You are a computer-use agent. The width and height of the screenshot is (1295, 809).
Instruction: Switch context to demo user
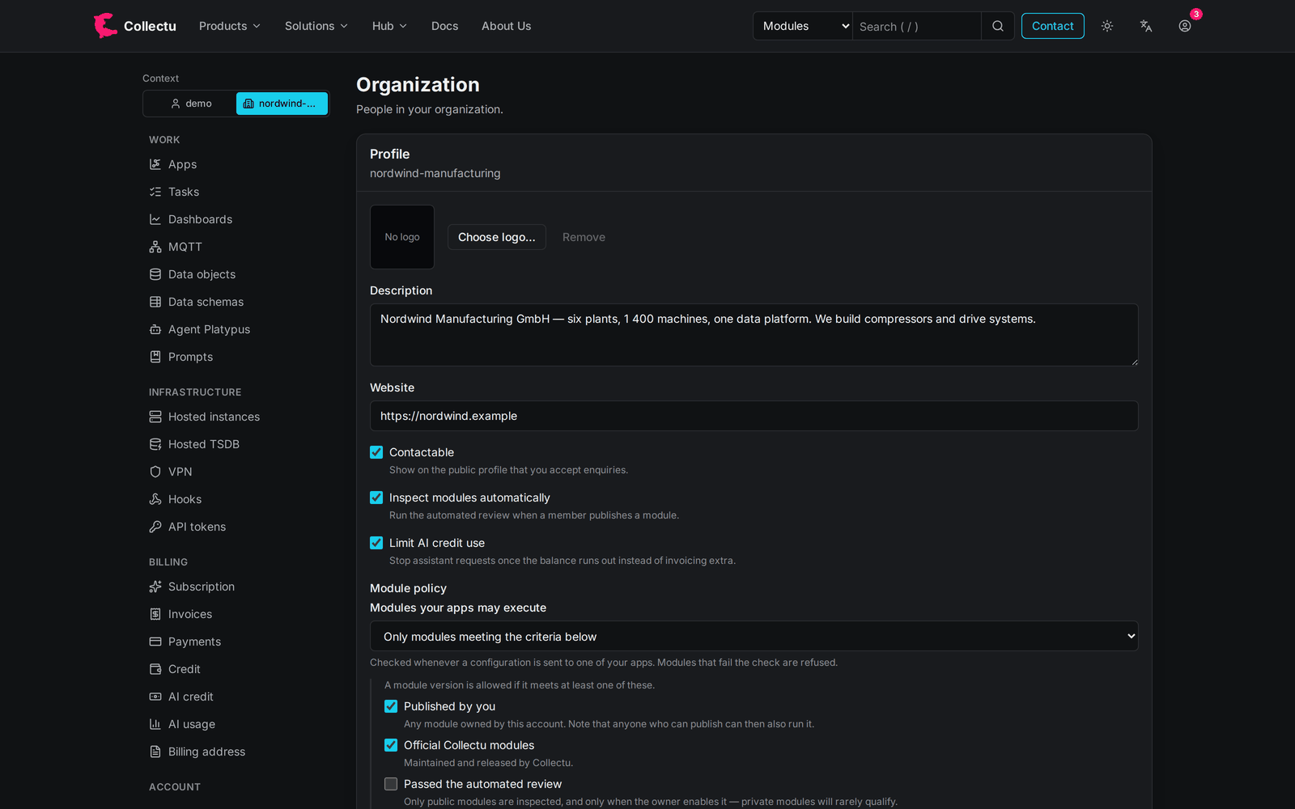[x=191, y=104]
